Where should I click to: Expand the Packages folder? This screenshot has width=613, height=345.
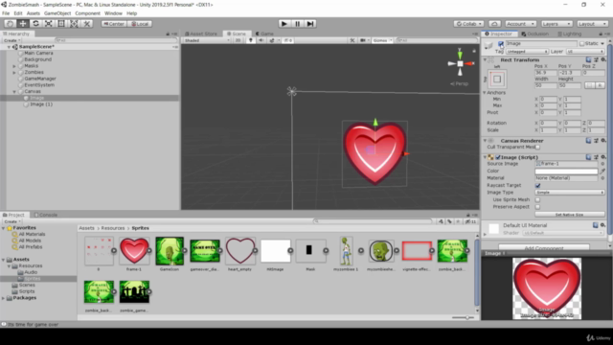click(x=4, y=298)
